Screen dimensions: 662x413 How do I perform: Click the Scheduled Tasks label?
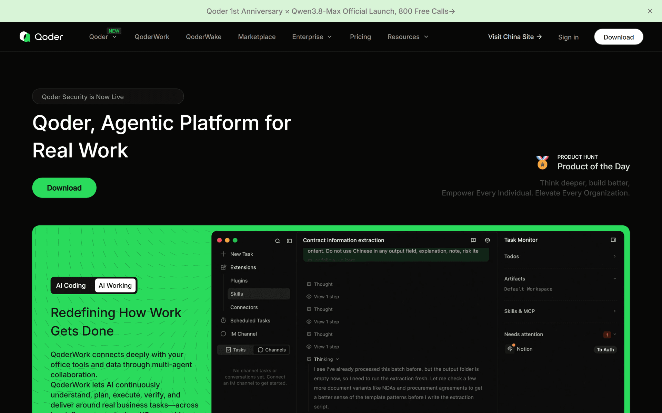point(250,320)
